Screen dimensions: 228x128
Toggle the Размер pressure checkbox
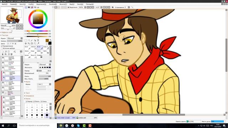click(26, 102)
